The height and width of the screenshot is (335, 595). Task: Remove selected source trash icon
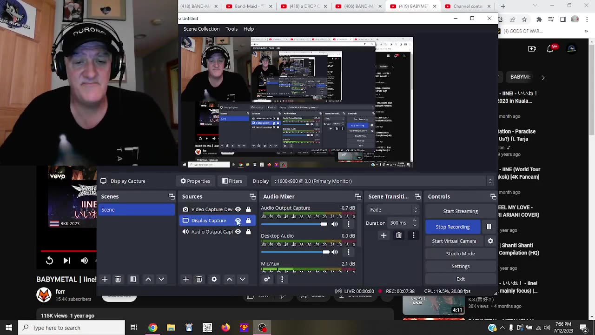point(199,279)
